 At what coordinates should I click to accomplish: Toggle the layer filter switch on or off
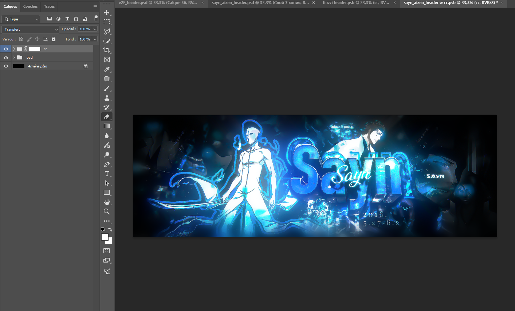pyautogui.click(x=96, y=18)
